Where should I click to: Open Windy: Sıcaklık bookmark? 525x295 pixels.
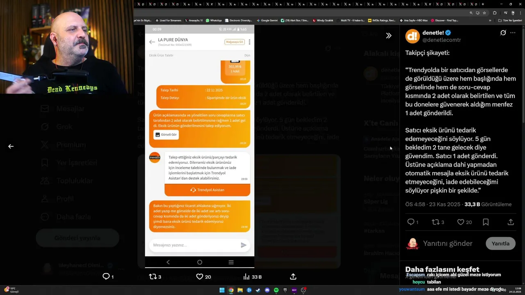[323, 20]
